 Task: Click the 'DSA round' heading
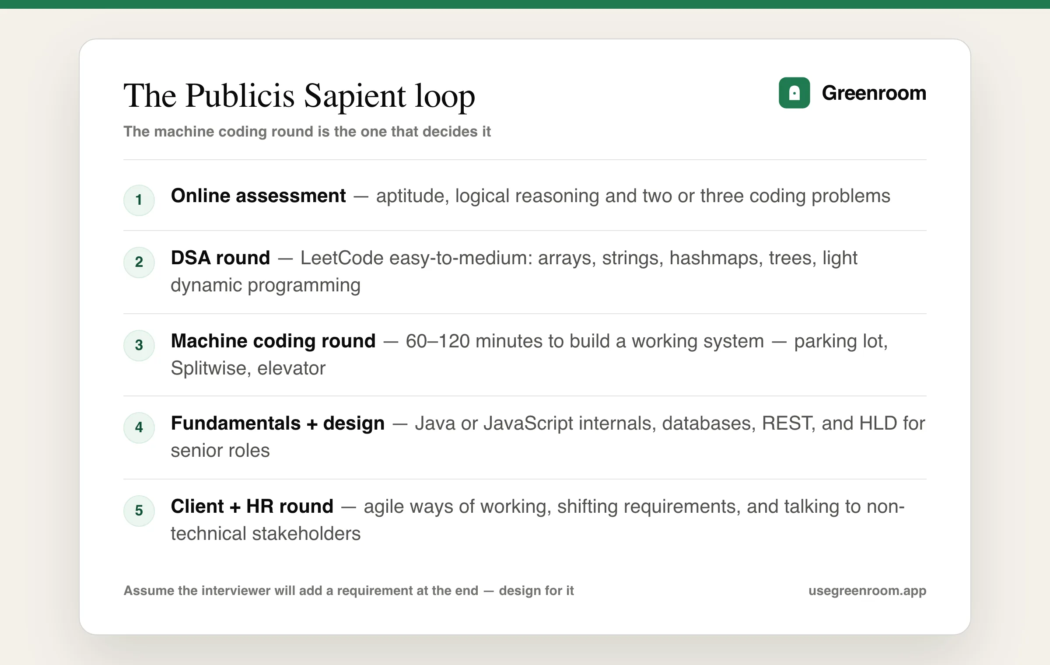220,258
